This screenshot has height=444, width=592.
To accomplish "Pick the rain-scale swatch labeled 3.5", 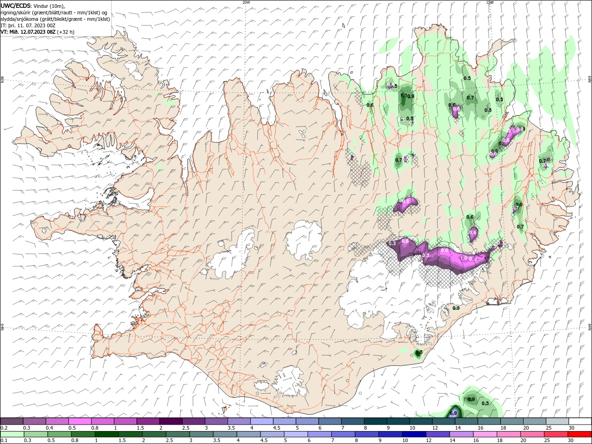I will (x=225, y=434).
